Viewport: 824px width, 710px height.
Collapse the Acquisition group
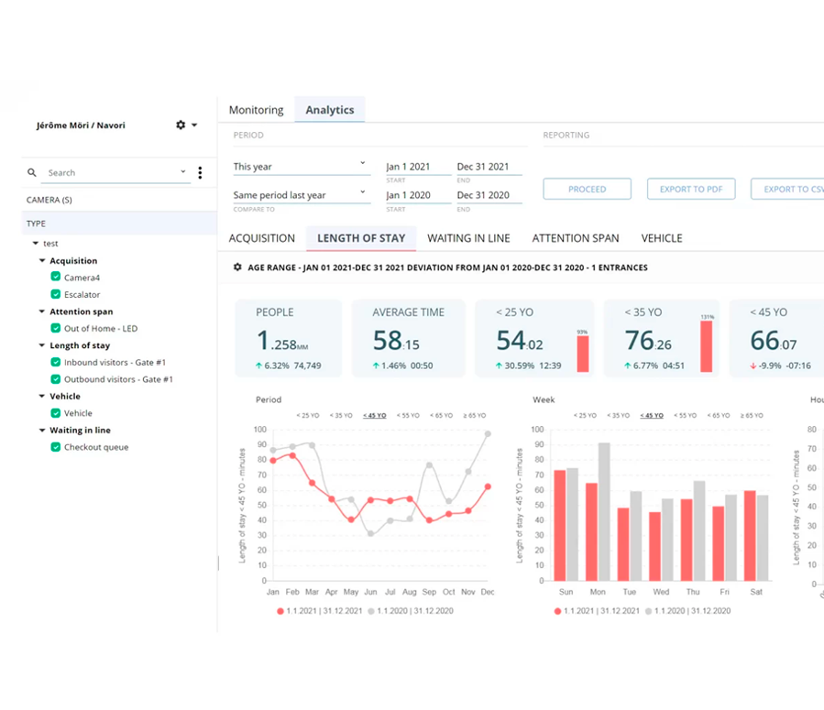coord(42,260)
